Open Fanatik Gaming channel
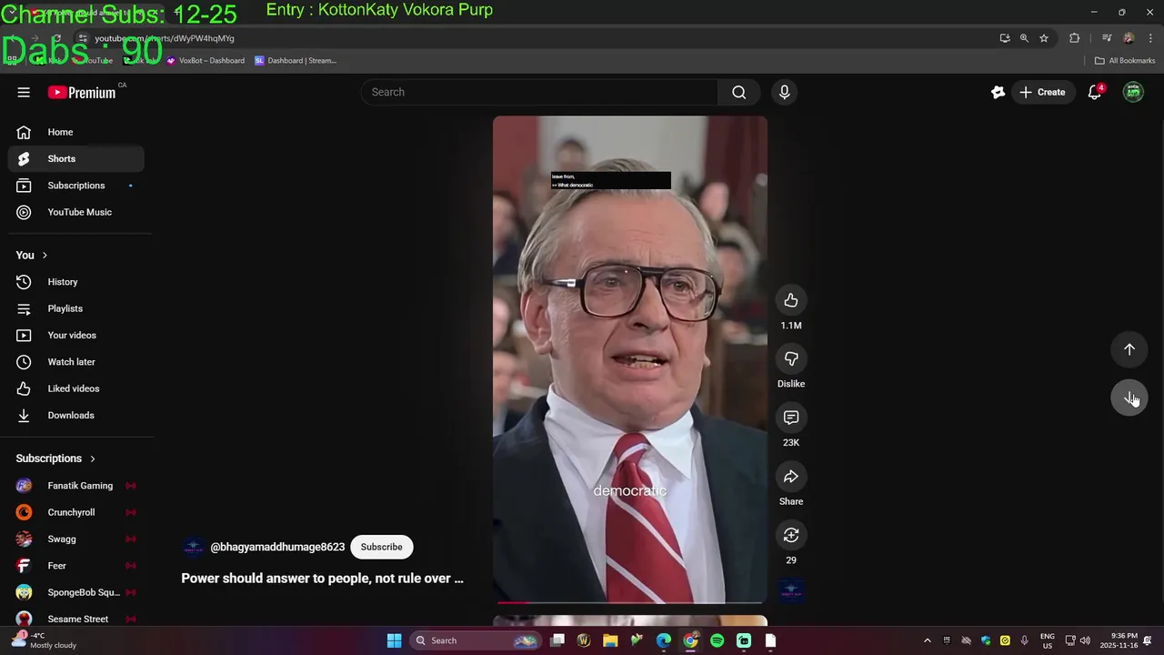This screenshot has height=655, width=1164. (x=76, y=486)
